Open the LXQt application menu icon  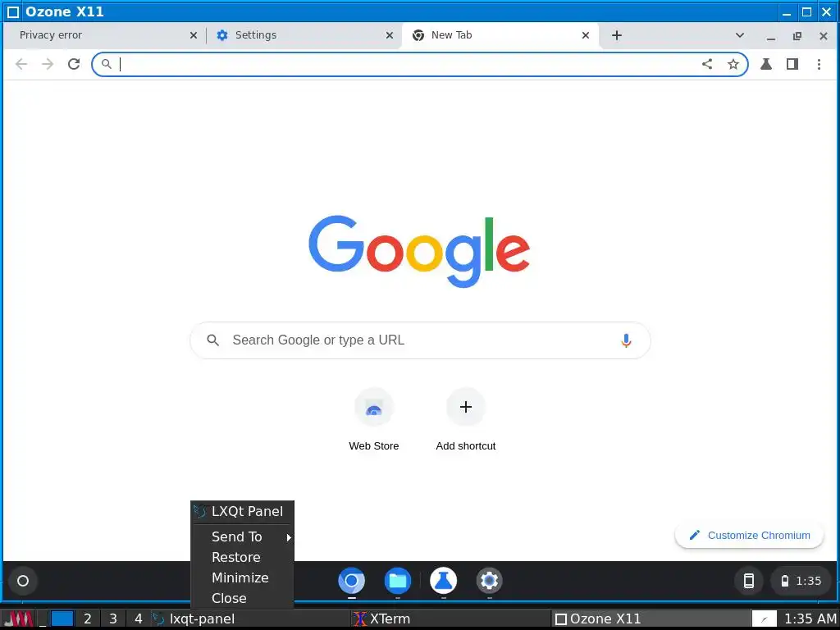coord(20,619)
